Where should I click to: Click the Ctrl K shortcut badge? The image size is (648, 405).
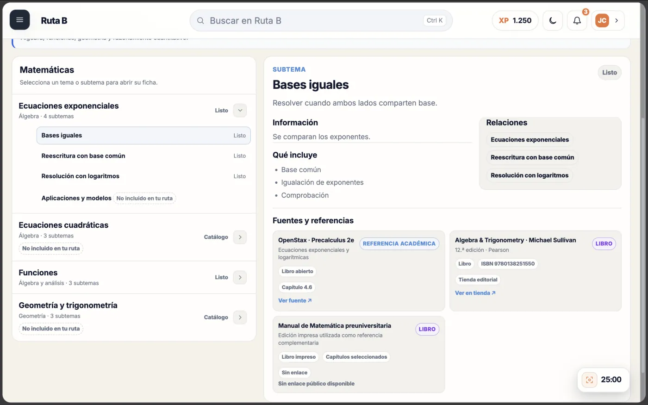click(x=435, y=20)
